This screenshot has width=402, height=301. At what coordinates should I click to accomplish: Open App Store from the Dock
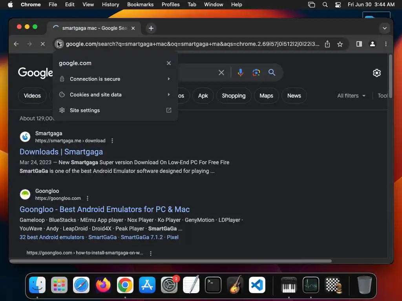(x=147, y=285)
